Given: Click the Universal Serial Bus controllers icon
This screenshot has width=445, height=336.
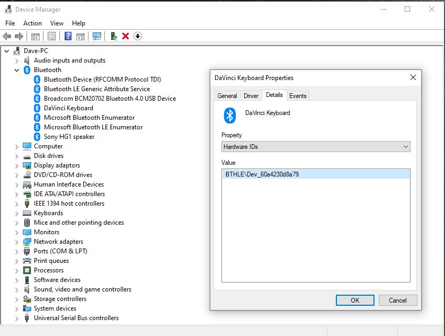Looking at the screenshot, I should (27, 318).
